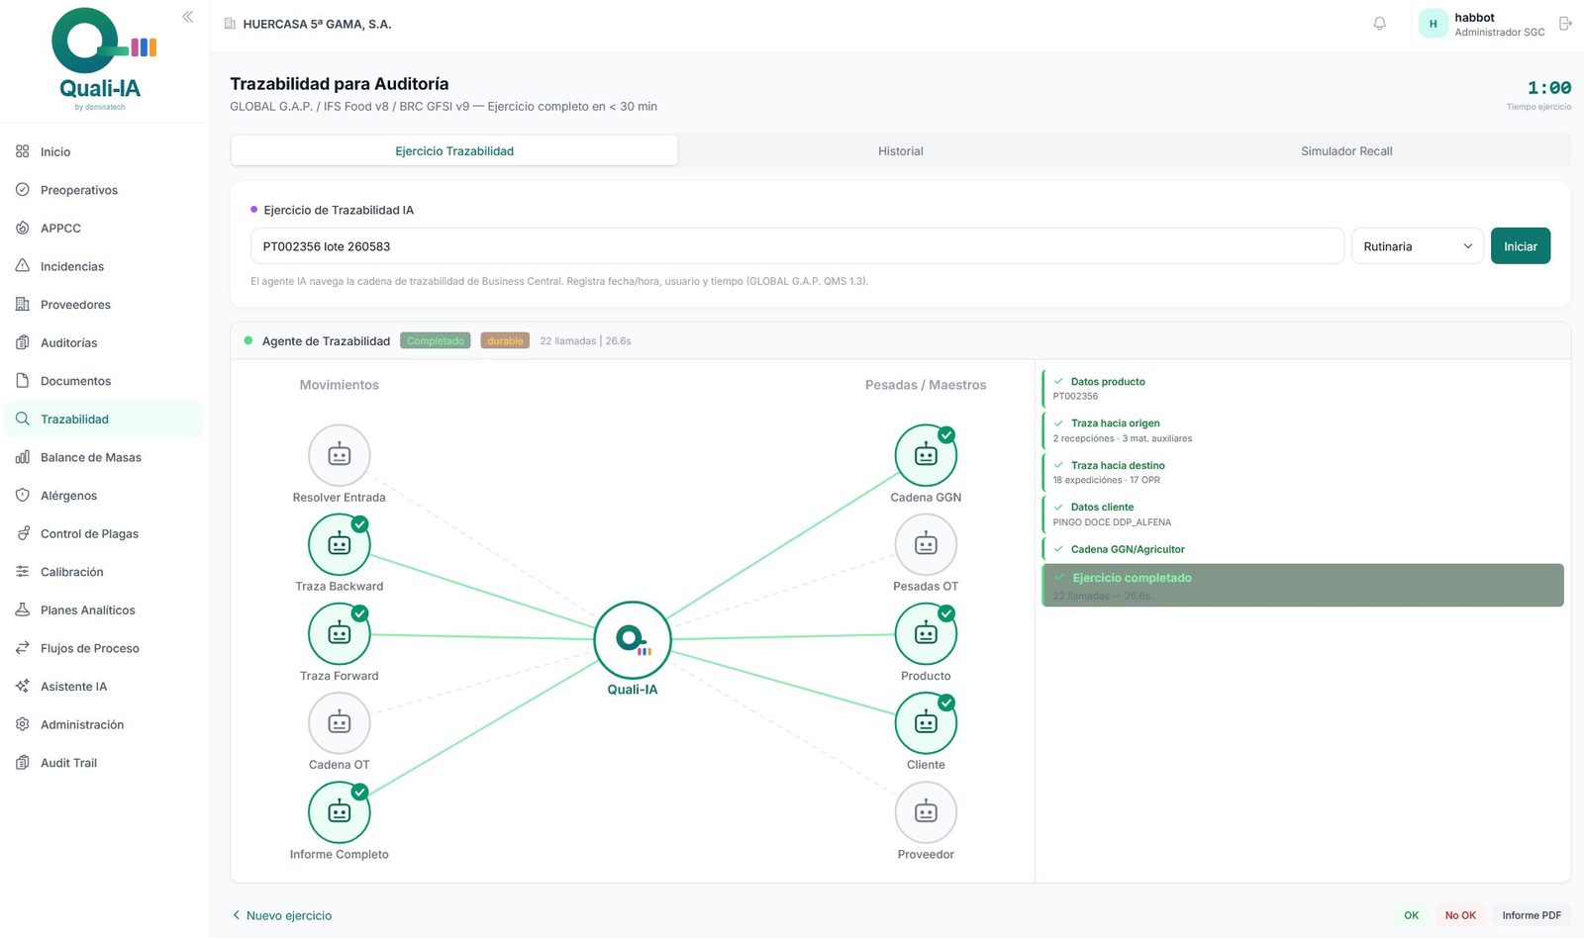Open the Informe Completo agent node
The width and height of the screenshot is (1584, 938).
340,812
